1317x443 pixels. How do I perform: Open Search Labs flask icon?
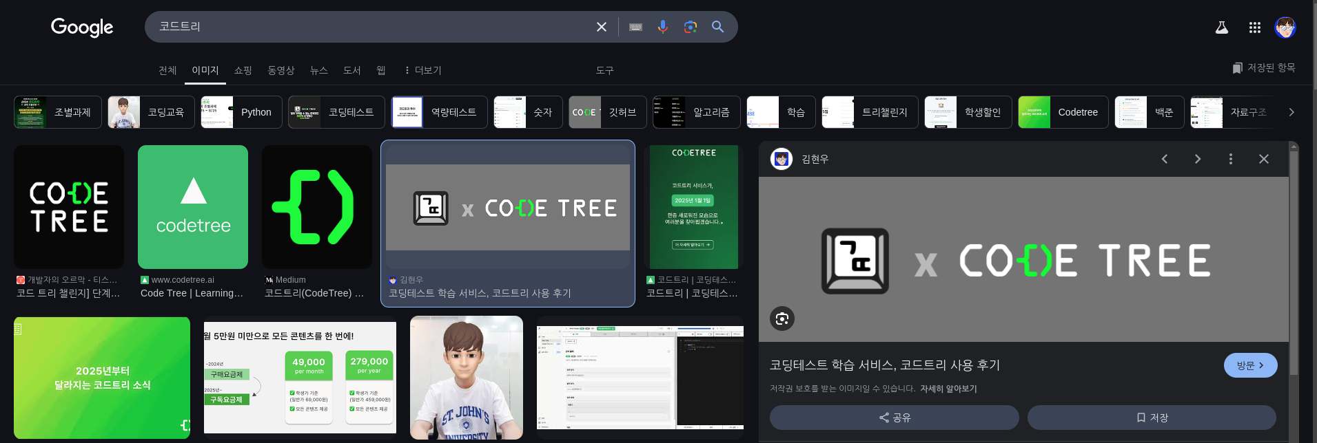(1222, 28)
